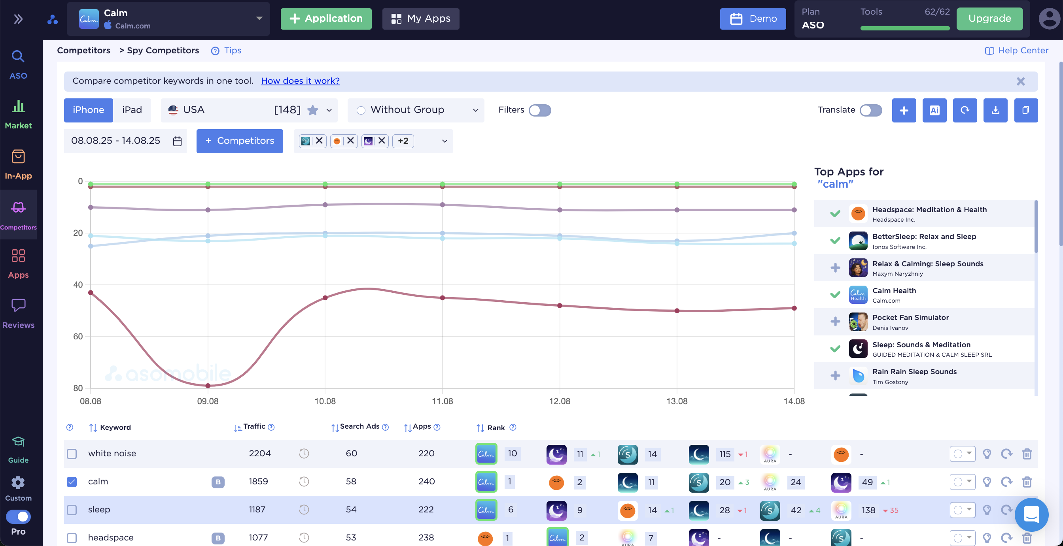Click the asomobile logo icon in header
Screen dimensions: 1063x546
[53, 19]
